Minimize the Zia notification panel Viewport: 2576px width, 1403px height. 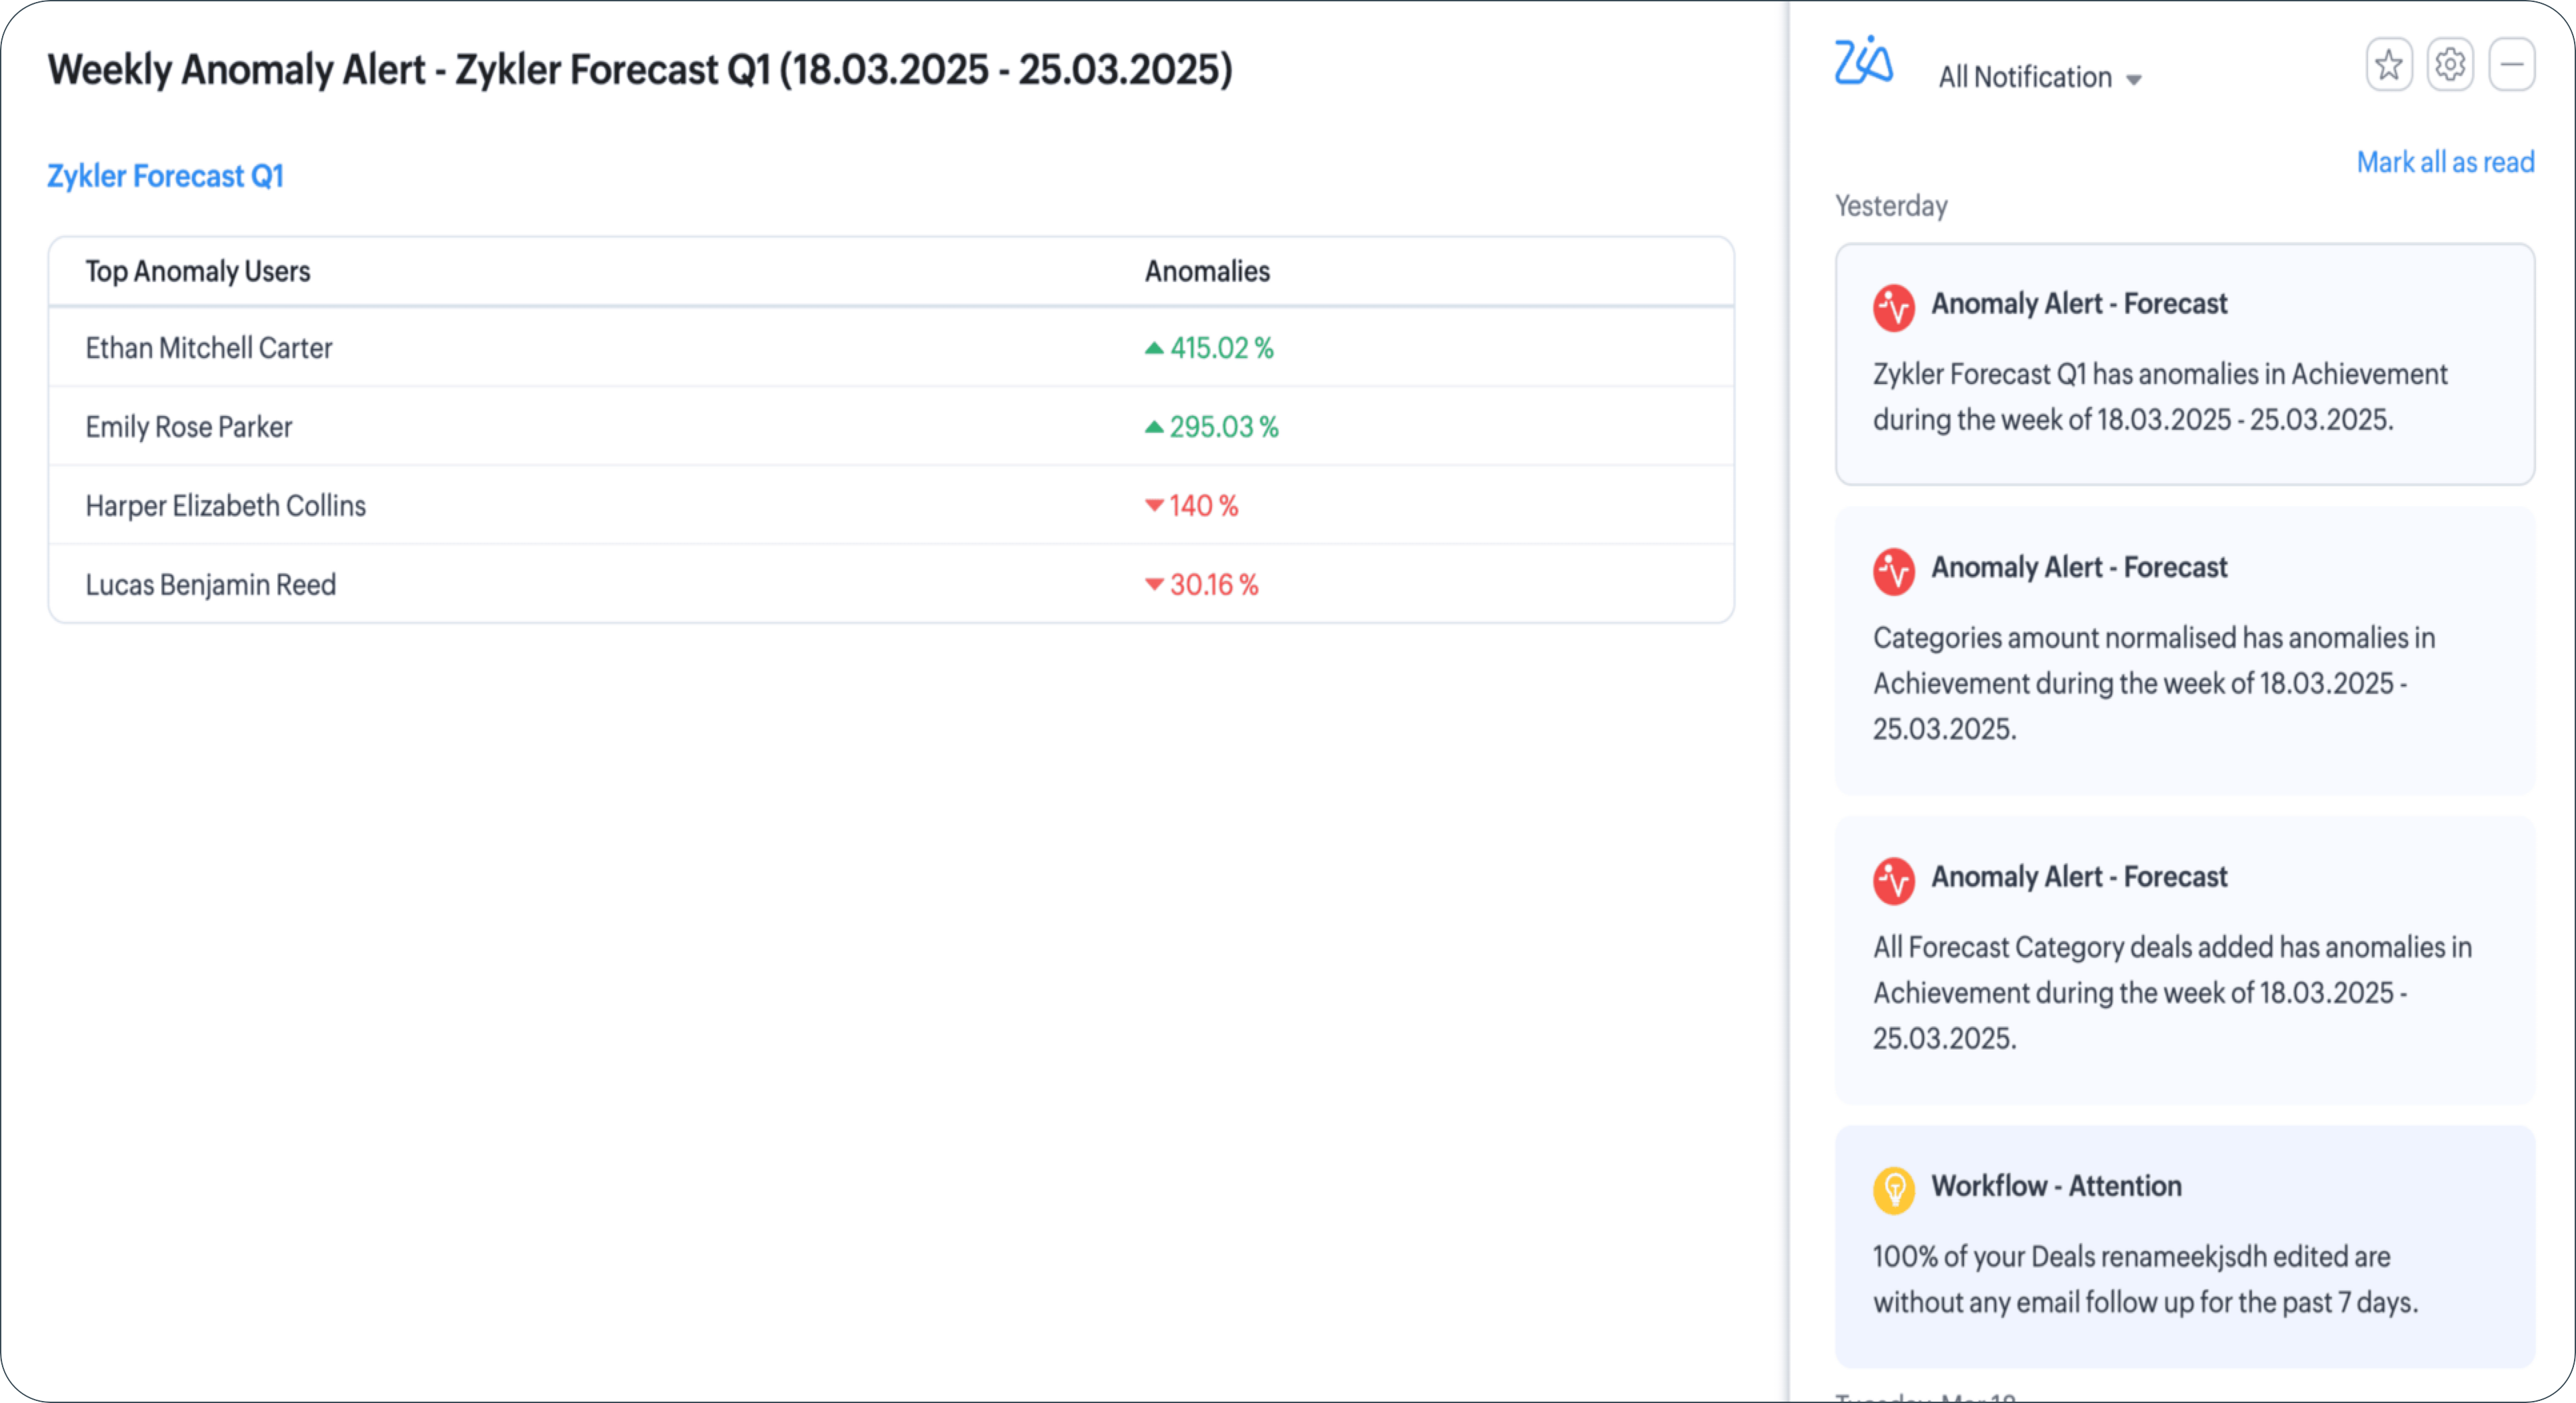point(2512,65)
